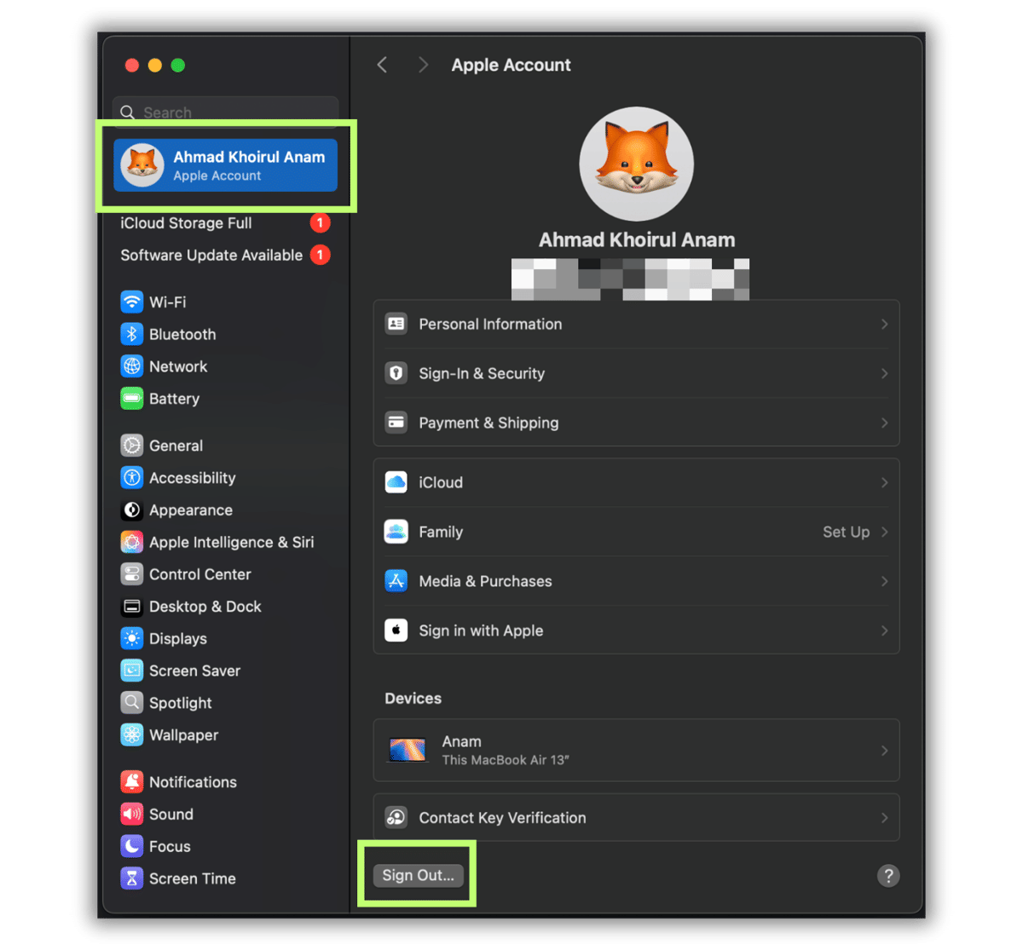
Task: Select Ahmad Khoirul Anam Apple Account item
Action: [226, 165]
